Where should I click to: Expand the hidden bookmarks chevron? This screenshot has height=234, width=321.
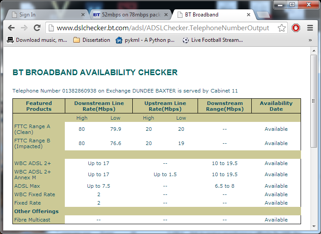click(x=310, y=40)
